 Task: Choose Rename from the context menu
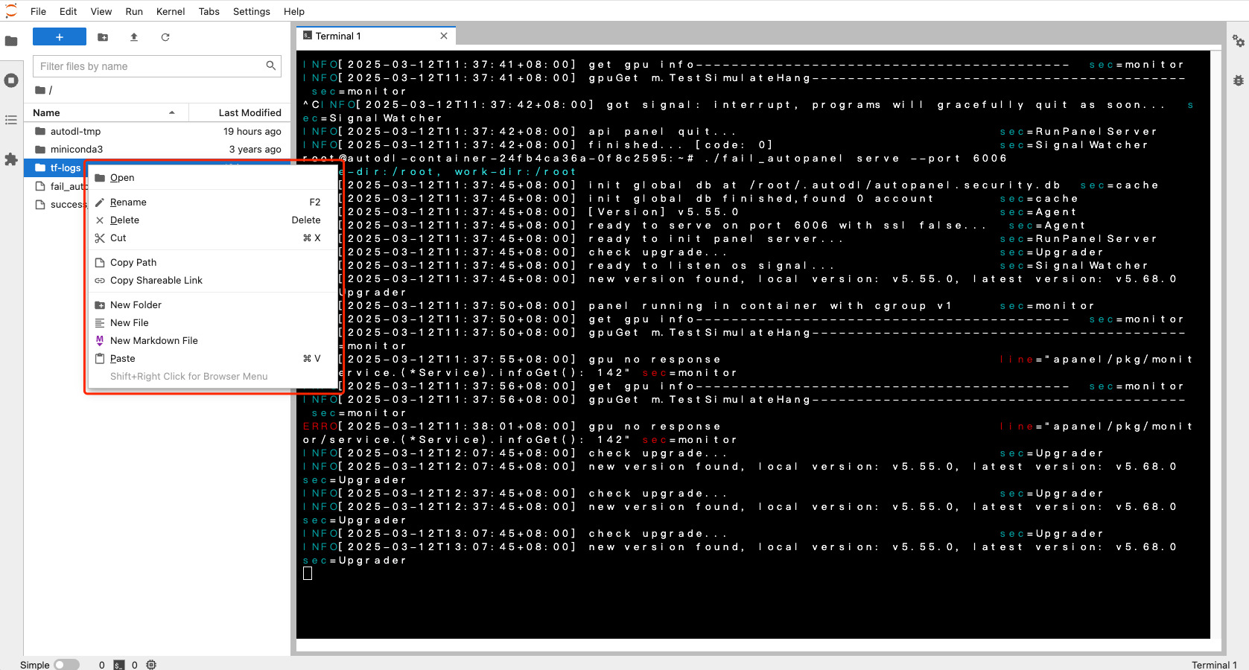click(x=212, y=202)
